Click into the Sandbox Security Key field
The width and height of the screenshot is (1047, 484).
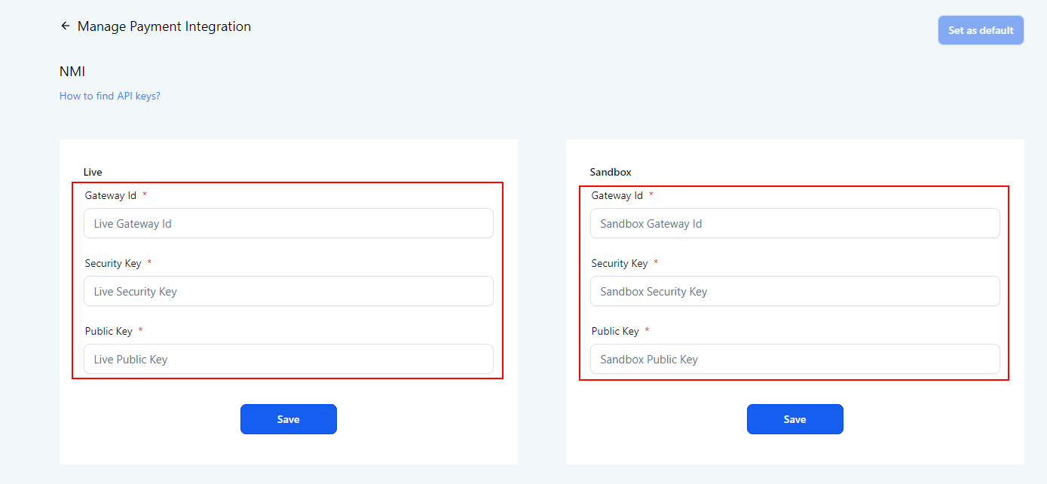point(794,292)
